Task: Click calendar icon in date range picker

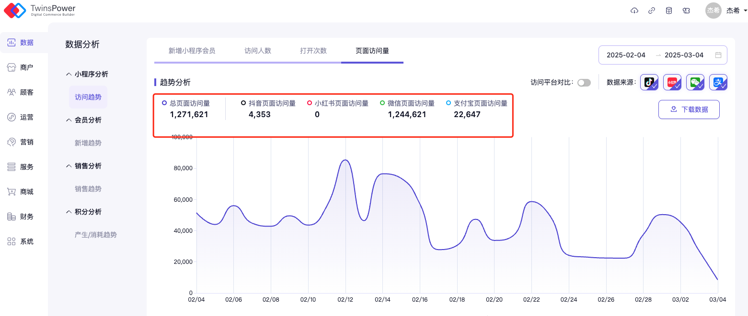Action: tap(718, 55)
